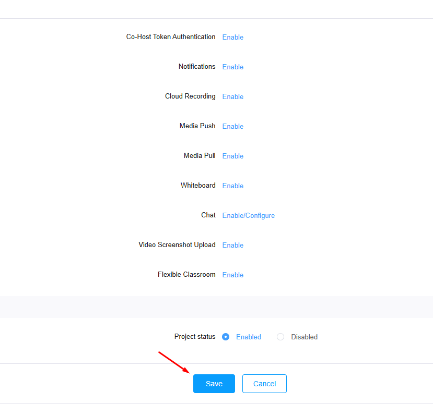Select the Enabled project status radio button
Image resolution: width=433 pixels, height=404 pixels.
click(226, 337)
